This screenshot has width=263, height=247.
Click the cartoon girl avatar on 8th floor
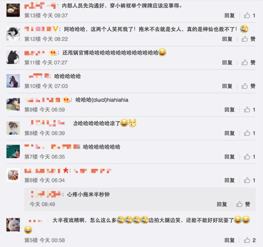13,128
